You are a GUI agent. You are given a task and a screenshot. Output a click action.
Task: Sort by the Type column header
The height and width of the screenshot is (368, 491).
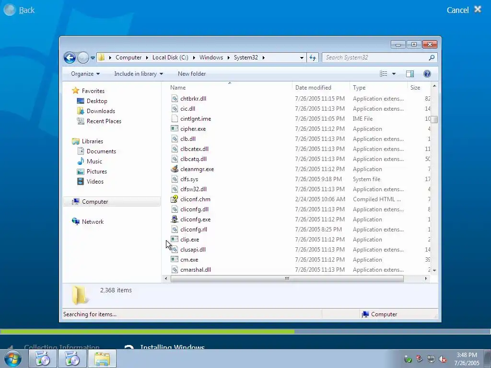click(x=379, y=88)
